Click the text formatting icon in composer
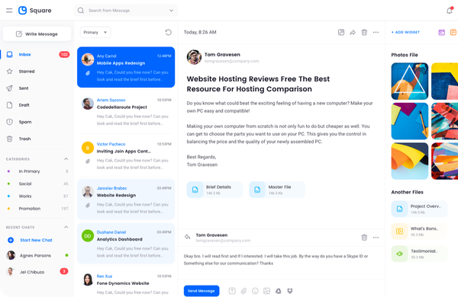 232,291
